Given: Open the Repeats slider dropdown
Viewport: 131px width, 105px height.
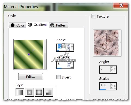Looking at the screenshot, I should (72, 64).
